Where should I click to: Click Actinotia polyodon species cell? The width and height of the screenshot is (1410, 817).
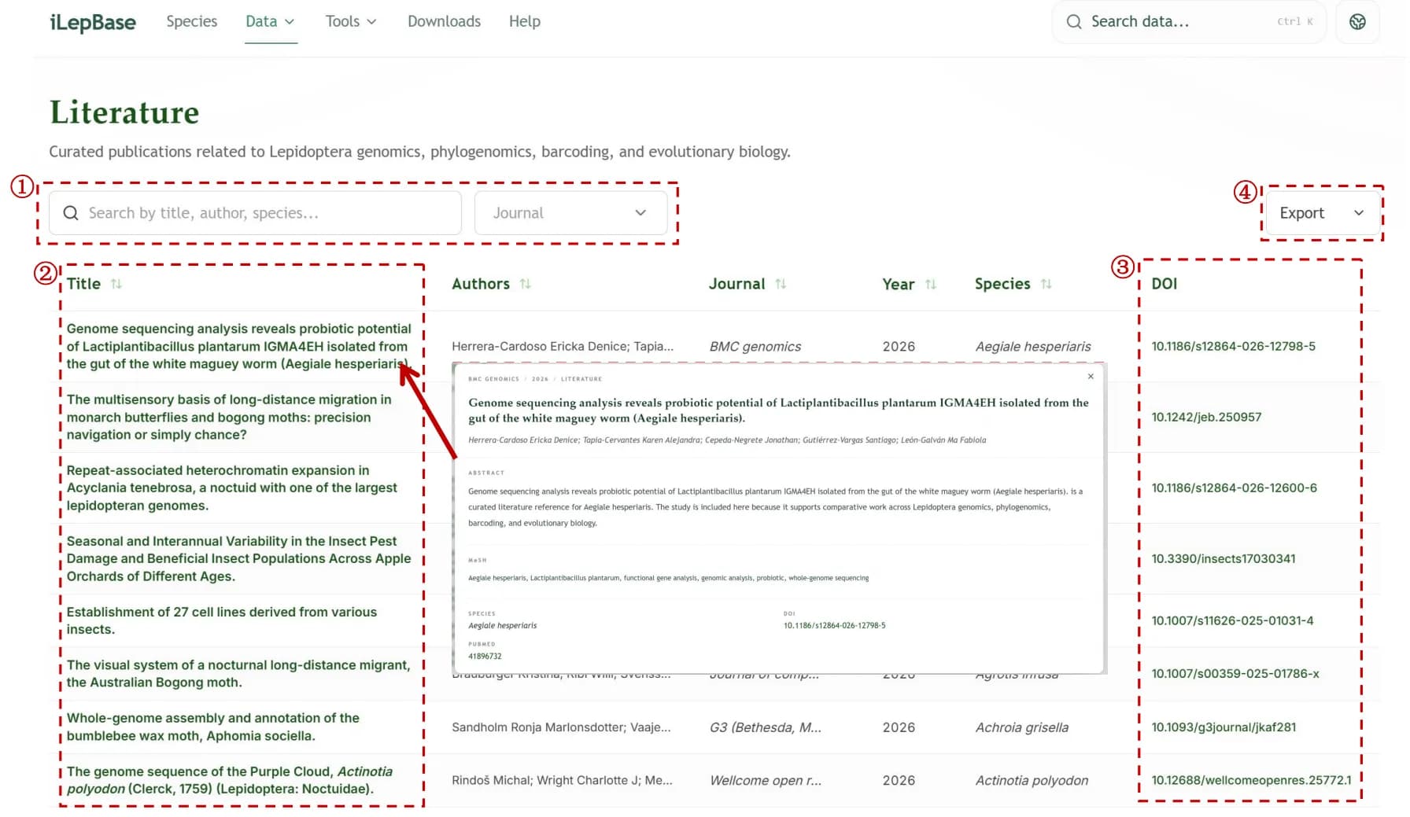pos(1032,781)
